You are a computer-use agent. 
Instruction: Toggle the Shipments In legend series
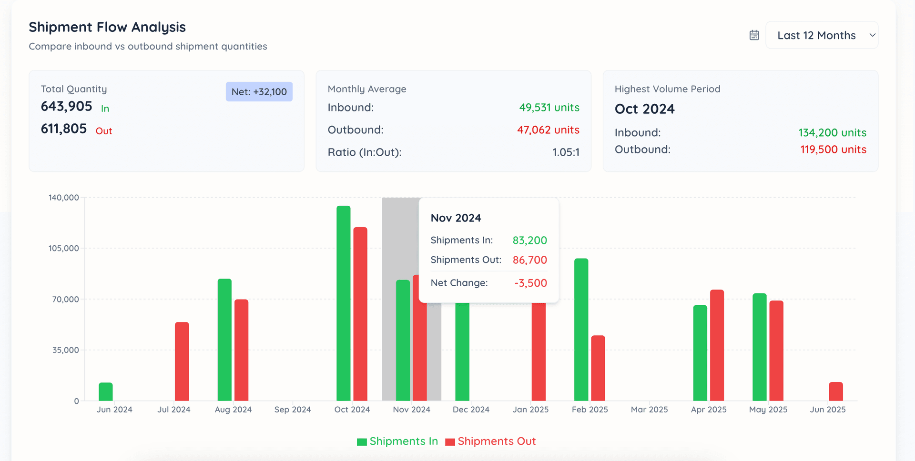pos(403,441)
